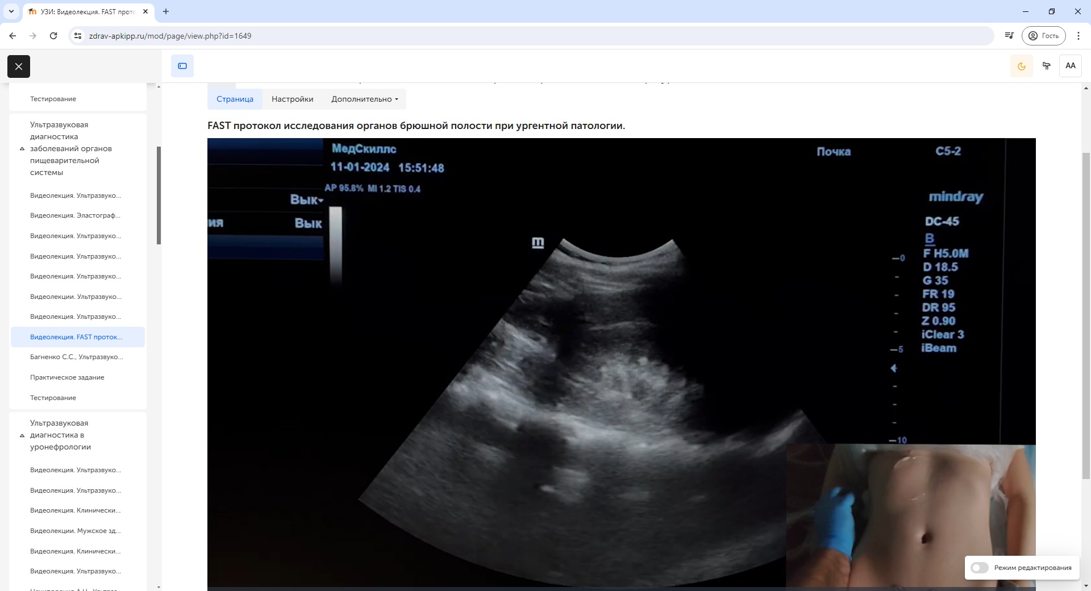Reload the page with refresh icon
This screenshot has height=591, width=1091.
pos(53,36)
